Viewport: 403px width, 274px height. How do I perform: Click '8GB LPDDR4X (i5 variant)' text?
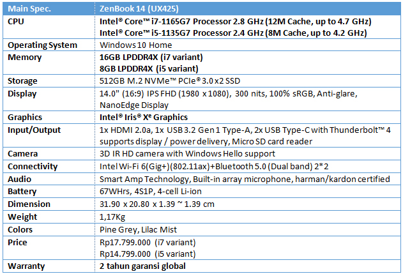[x=149, y=68]
